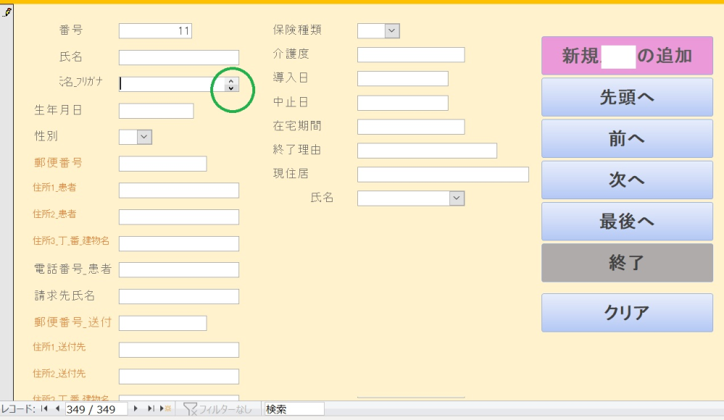Viewport: 724px width, 420px height.
Task: Click the 中止日 input field
Action: [x=403, y=103]
